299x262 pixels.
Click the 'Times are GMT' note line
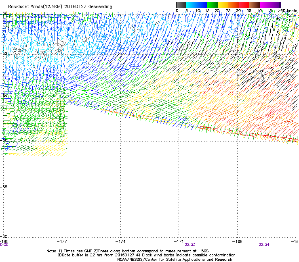point(128,251)
